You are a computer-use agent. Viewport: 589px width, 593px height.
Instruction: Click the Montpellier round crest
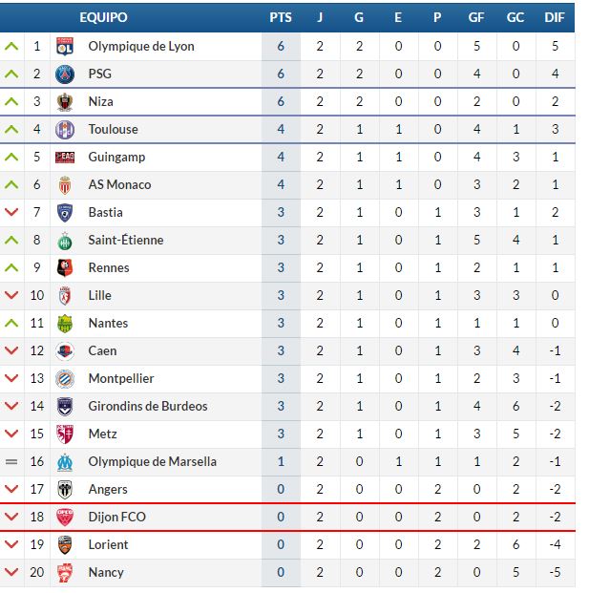[x=65, y=379]
